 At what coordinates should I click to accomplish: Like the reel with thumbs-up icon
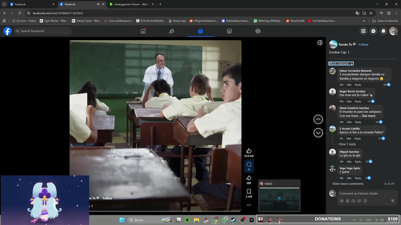(x=249, y=151)
